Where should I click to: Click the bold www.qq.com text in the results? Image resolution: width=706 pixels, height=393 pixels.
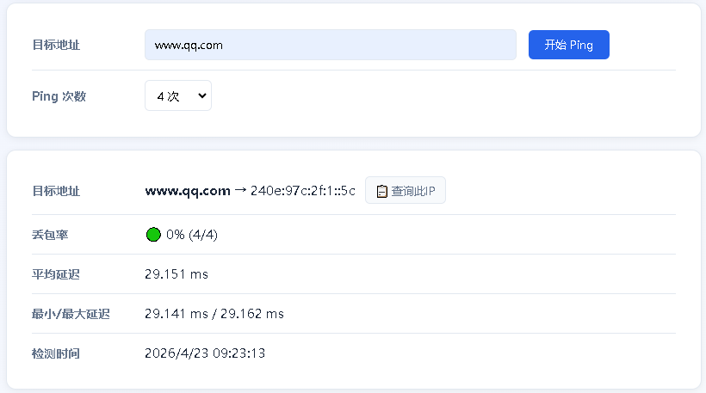[x=188, y=191]
